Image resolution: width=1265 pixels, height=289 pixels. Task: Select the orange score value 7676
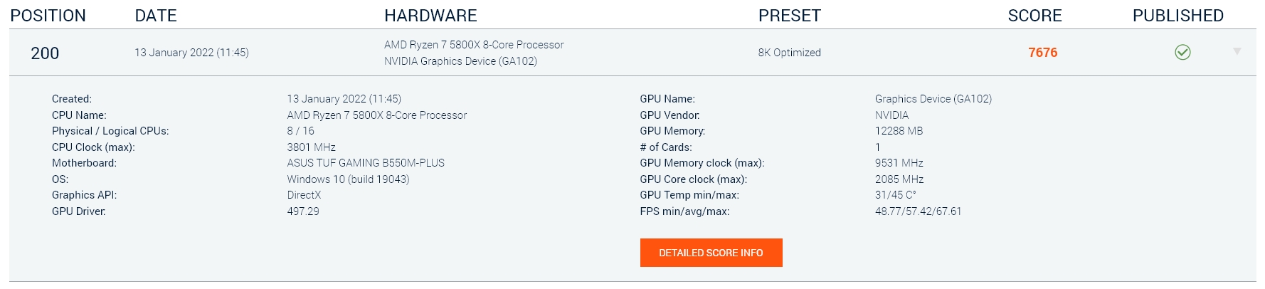1042,53
